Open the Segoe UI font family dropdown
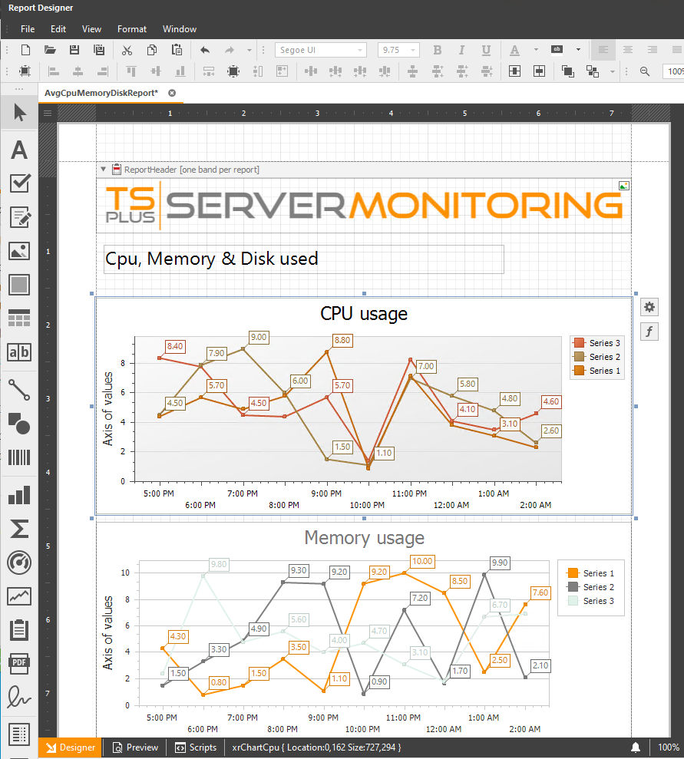The width and height of the screenshot is (684, 759). coord(361,50)
